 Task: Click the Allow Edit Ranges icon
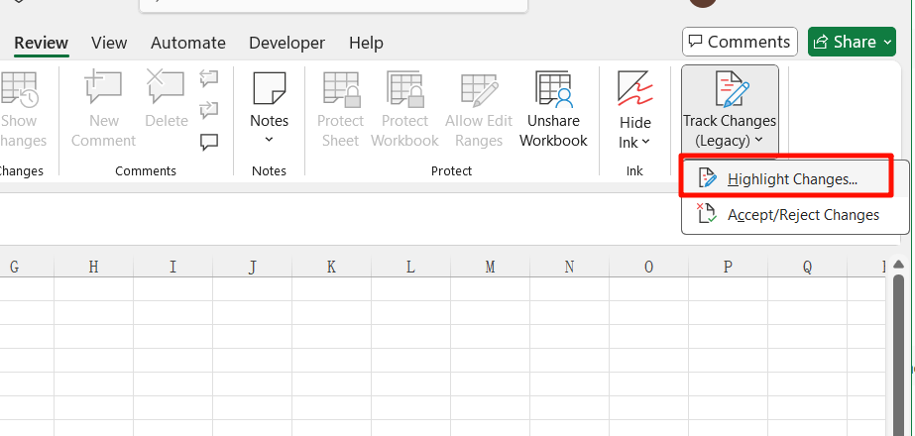coord(479,89)
